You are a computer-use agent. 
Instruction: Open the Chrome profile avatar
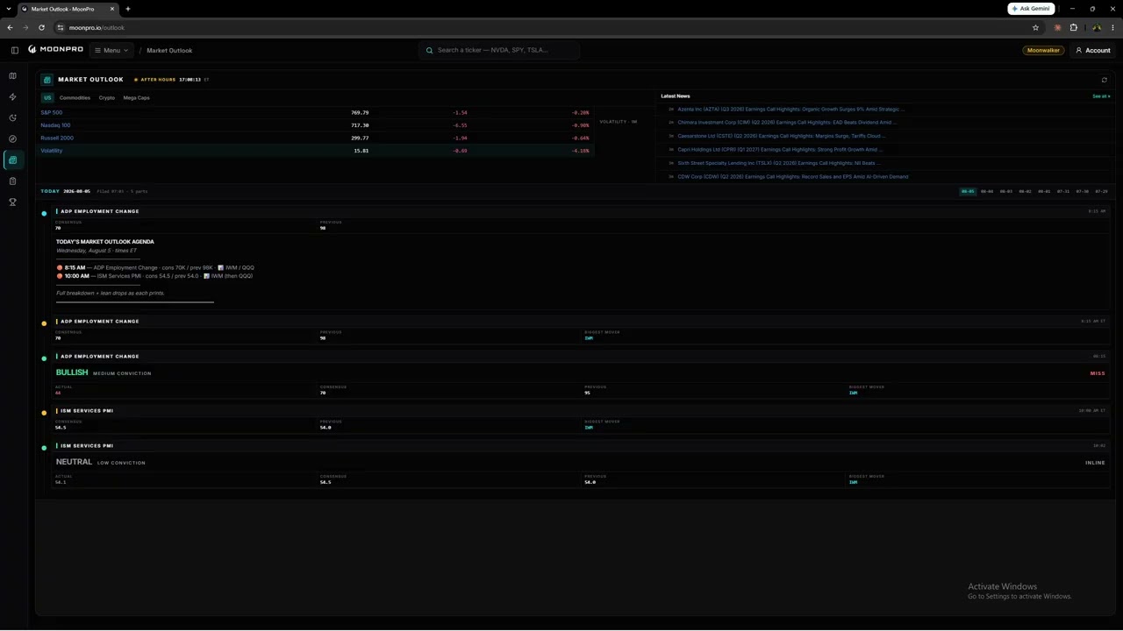(x=1097, y=27)
